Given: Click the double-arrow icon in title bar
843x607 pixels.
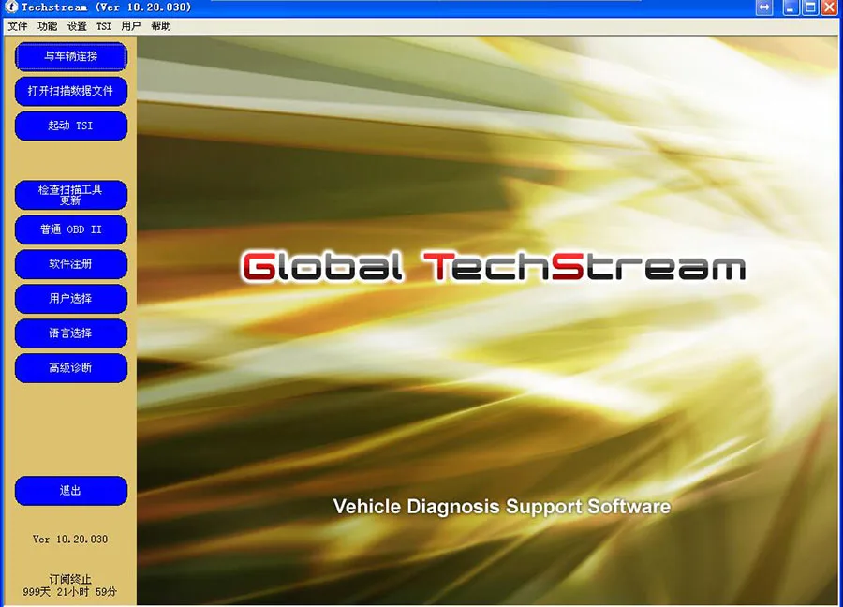Looking at the screenshot, I should pyautogui.click(x=764, y=7).
